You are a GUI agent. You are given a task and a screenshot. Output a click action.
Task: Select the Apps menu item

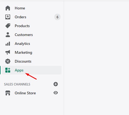pos(32,70)
